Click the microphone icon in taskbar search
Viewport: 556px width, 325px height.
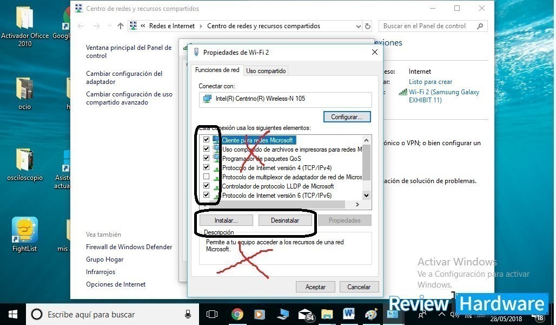[188, 314]
